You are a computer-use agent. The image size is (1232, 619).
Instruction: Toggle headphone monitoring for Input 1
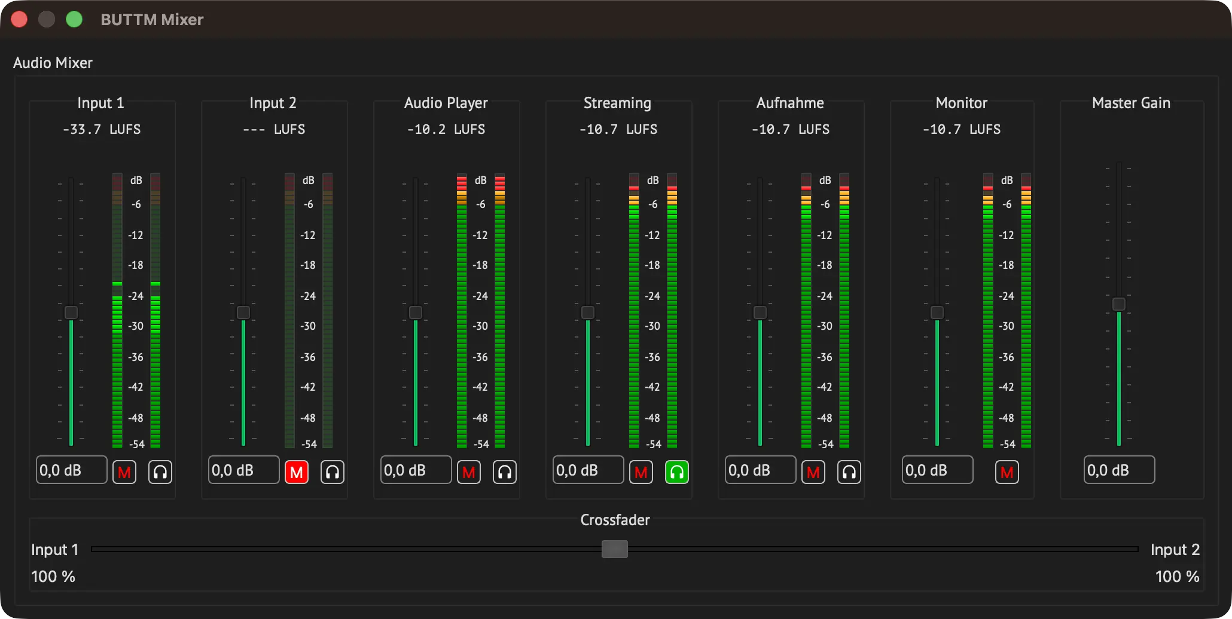pos(160,472)
